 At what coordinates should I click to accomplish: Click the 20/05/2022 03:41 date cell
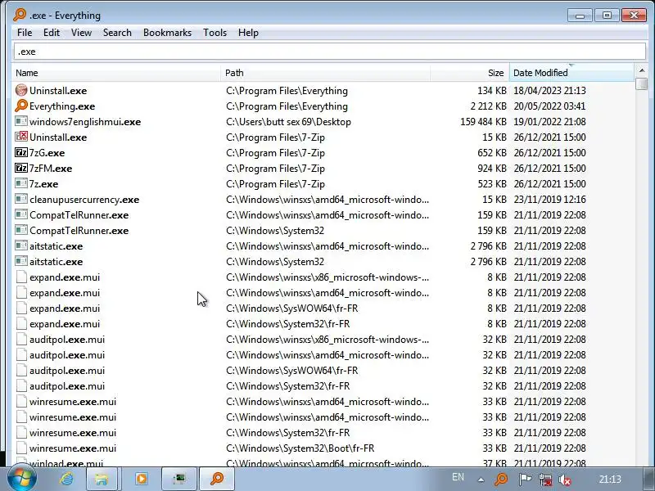click(x=549, y=106)
